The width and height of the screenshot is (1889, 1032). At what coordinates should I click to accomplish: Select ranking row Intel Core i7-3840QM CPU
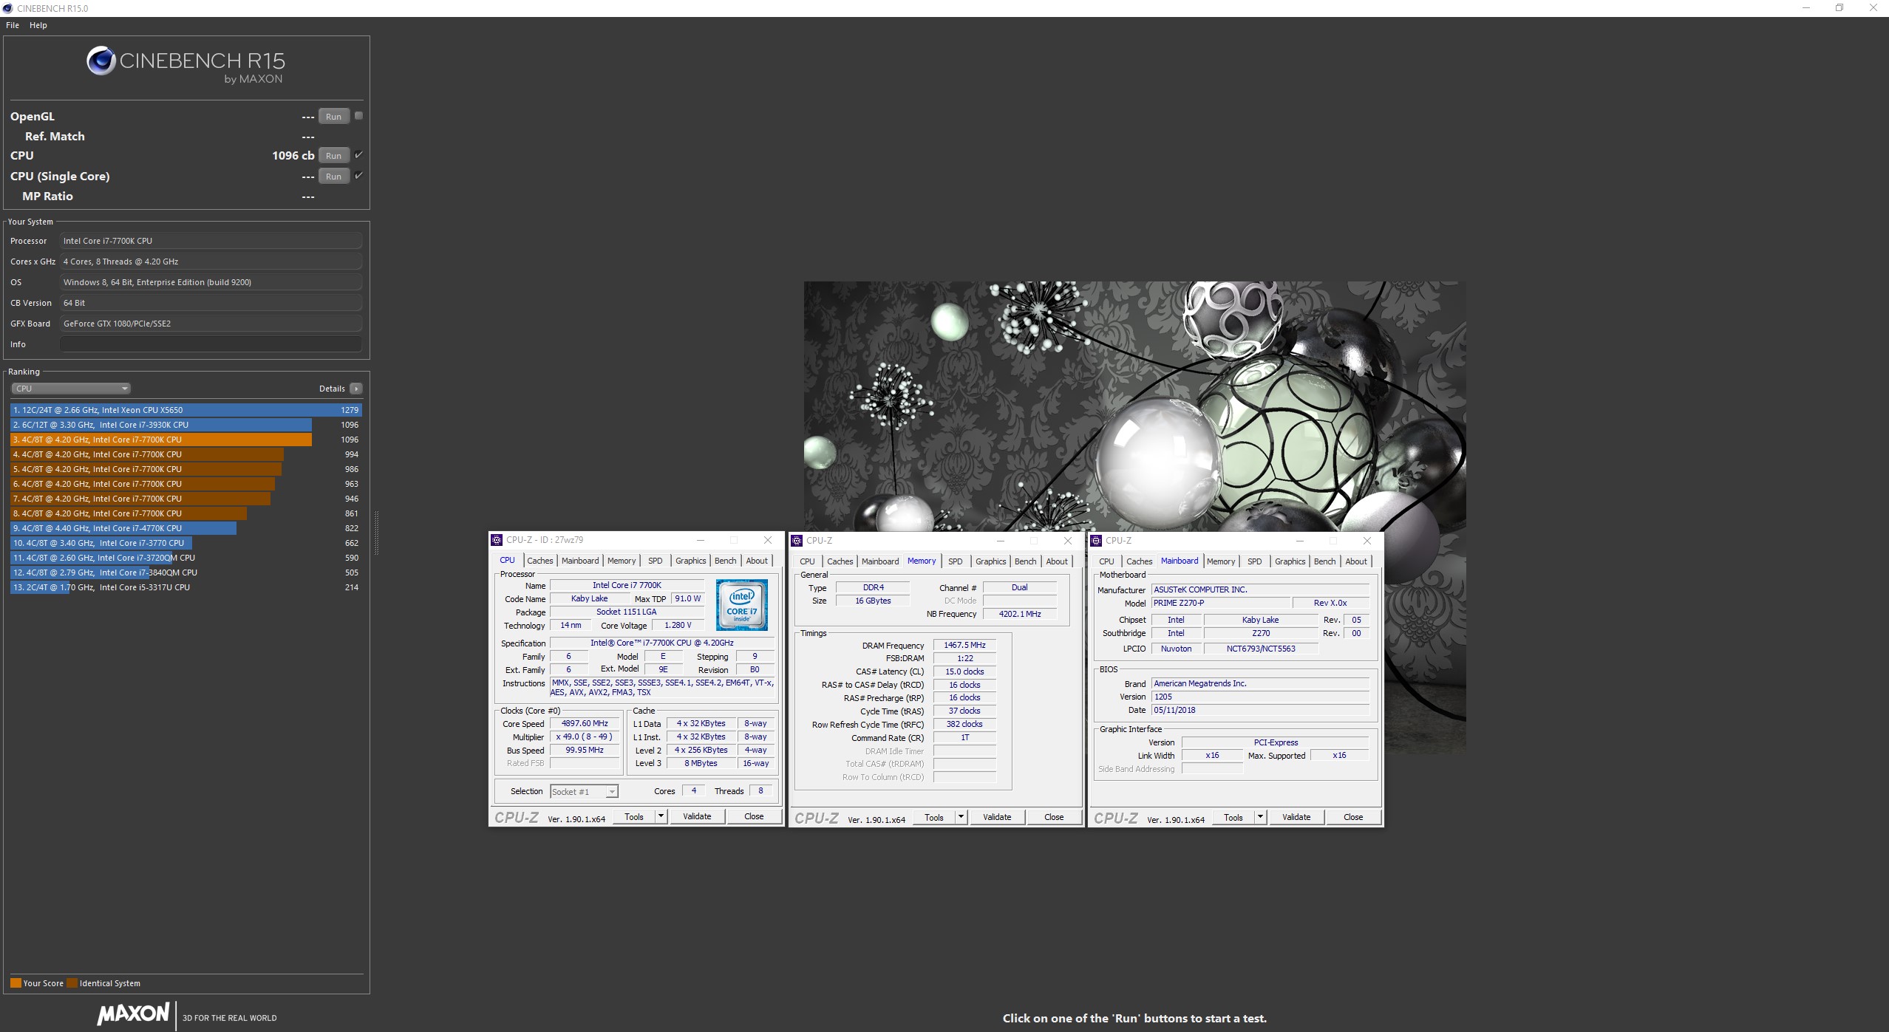[186, 573]
